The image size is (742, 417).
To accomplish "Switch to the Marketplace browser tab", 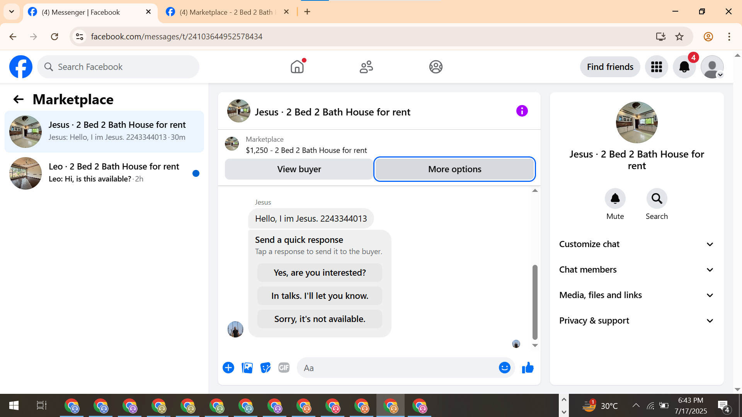I will click(226, 12).
